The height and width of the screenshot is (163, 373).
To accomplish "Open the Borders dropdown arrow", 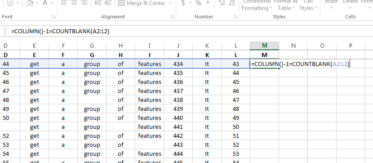I will [x=18, y=3].
